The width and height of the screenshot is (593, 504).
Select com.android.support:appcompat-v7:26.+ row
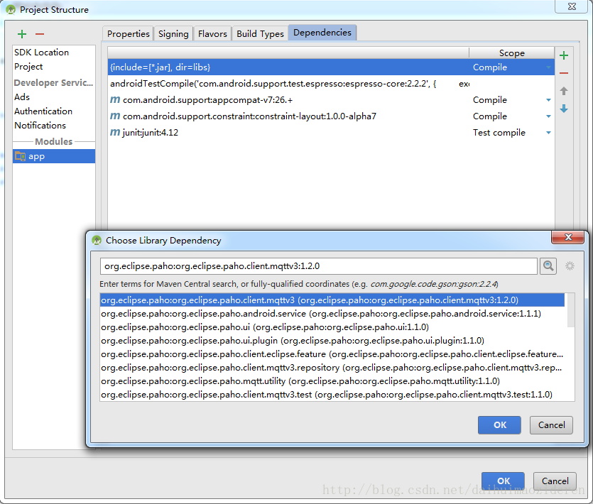(331, 100)
